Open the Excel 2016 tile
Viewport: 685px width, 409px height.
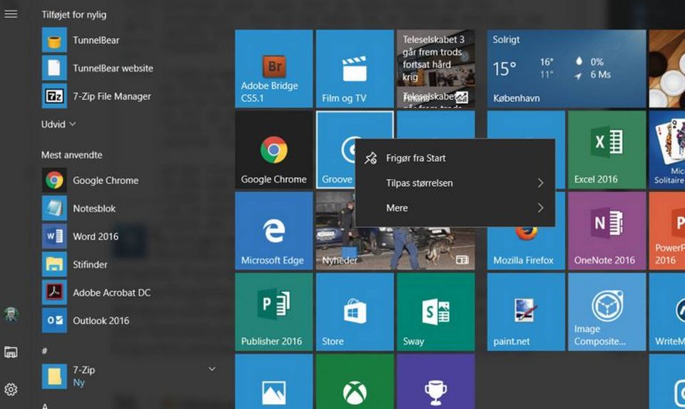pyautogui.click(x=607, y=150)
